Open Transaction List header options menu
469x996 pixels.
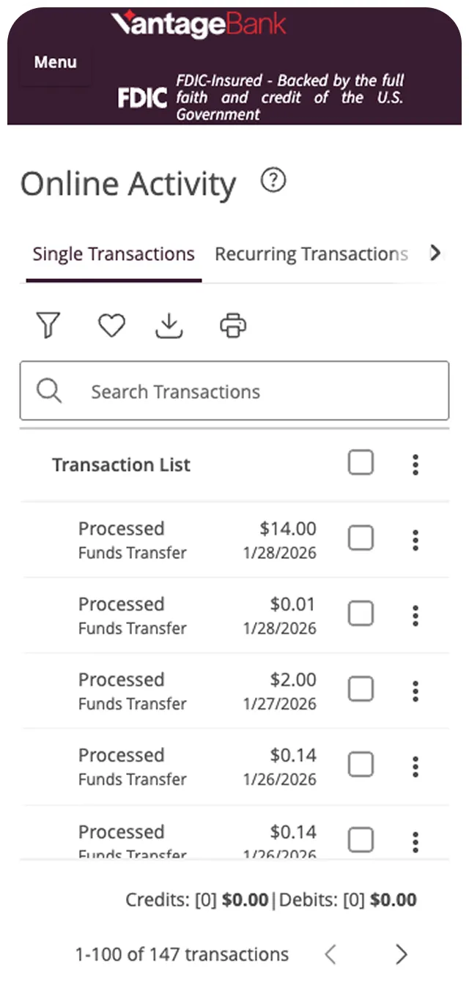pyautogui.click(x=416, y=464)
